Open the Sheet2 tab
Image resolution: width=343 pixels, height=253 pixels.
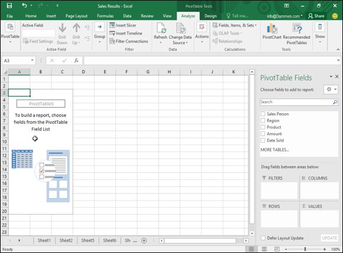pyautogui.click(x=66, y=241)
